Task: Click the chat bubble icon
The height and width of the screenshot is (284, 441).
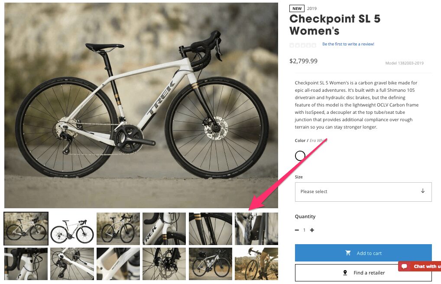Action: coord(404,266)
